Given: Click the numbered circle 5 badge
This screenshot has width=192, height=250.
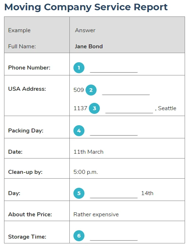Looking at the screenshot, I should 79,193.
